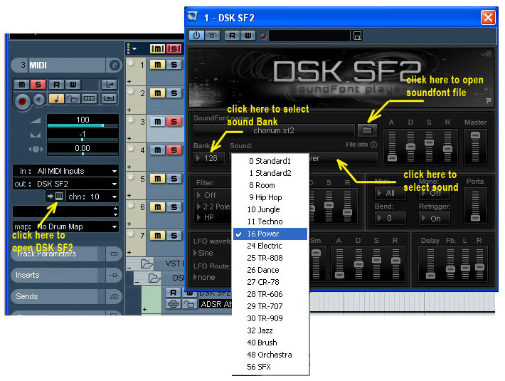Image resolution: width=505 pixels, height=381 pixels.
Task: Open the DSK SF2 output dropdown
Action: 65,184
